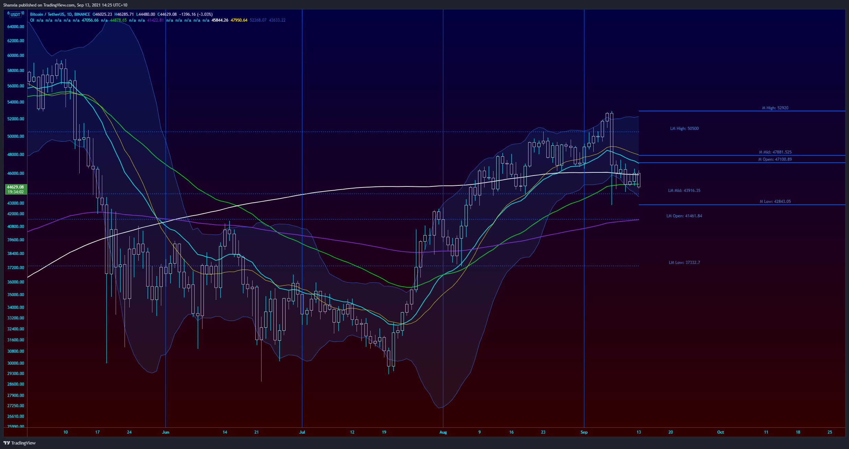Viewport: 849px width, 449px height.
Task: Click the 10 date at time axis start
Action: pos(66,432)
